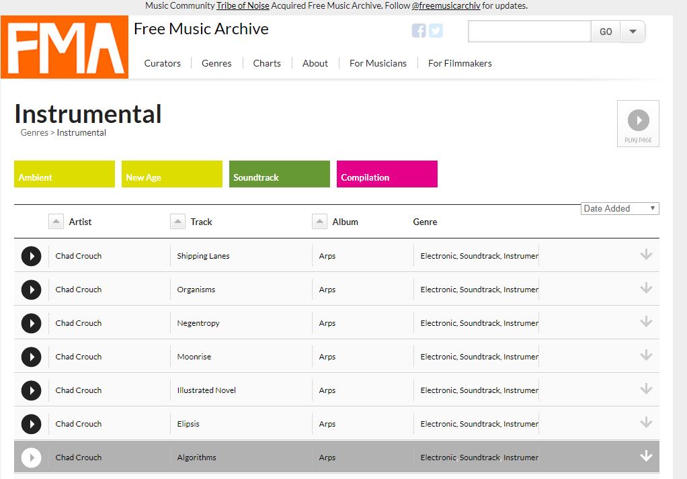Sort by Album using the arrow icon
This screenshot has height=479, width=687.
(x=319, y=222)
